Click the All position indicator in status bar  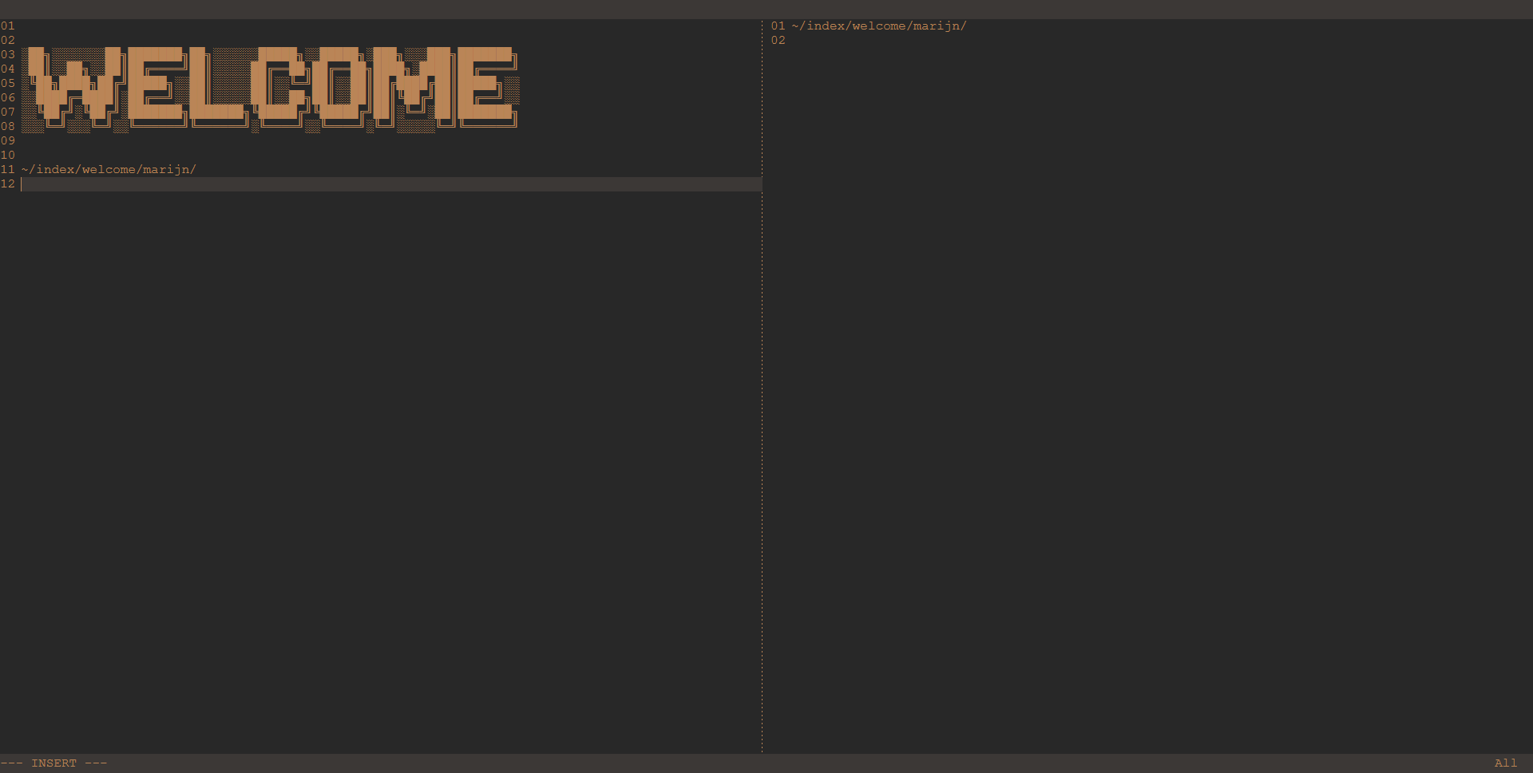1505,763
